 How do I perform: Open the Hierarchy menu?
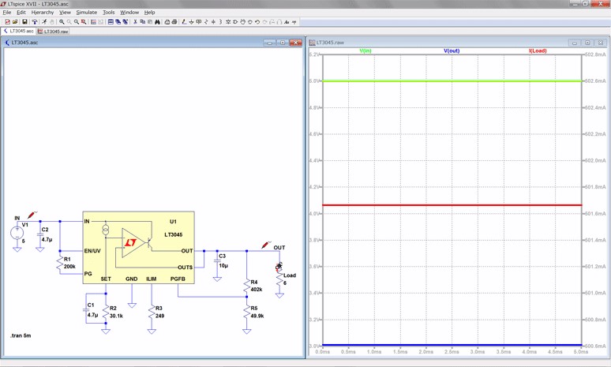[x=43, y=13]
